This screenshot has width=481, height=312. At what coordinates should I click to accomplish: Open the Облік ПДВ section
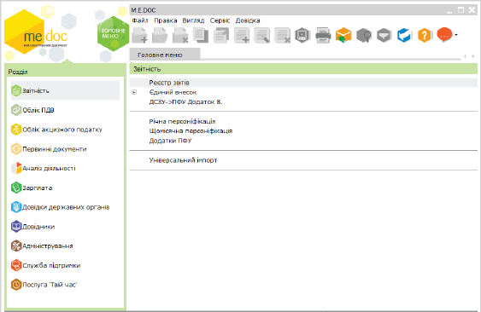point(65,110)
